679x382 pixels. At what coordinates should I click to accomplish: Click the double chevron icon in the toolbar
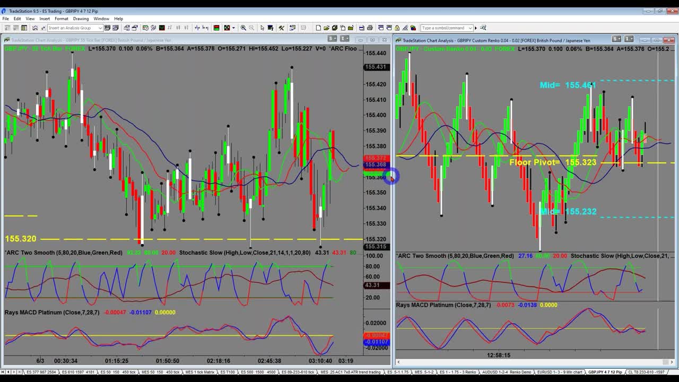click(x=35, y=28)
